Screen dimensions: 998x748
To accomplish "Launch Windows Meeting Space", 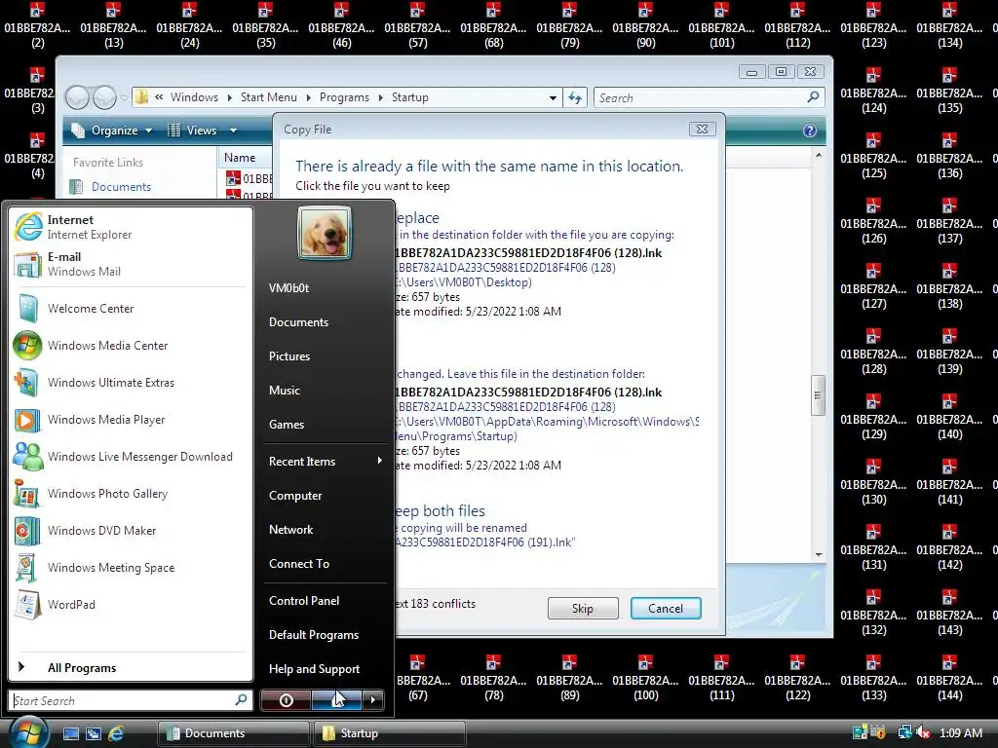I will (x=131, y=568).
